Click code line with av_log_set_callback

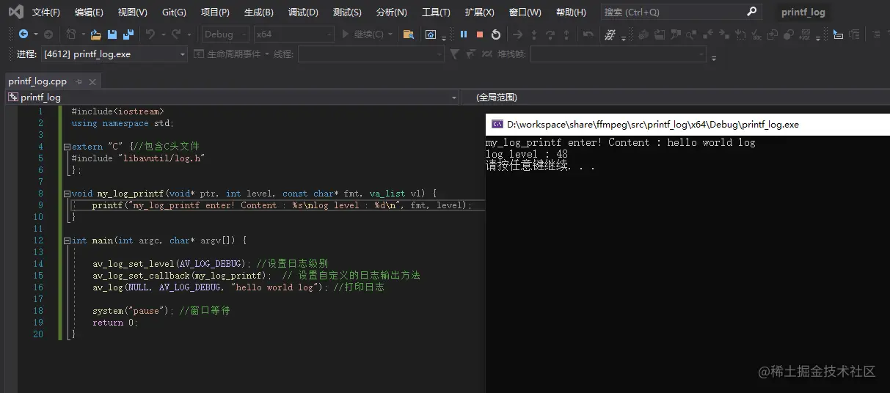pyautogui.click(x=256, y=276)
